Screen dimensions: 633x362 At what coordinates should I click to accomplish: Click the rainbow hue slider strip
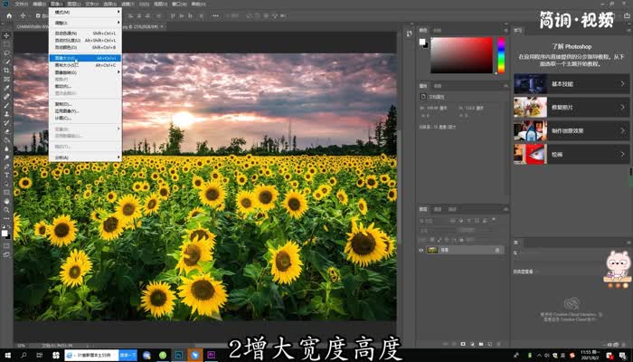point(500,55)
